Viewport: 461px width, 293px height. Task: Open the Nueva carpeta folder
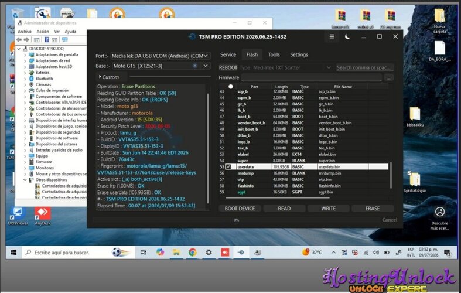[x=440, y=21]
